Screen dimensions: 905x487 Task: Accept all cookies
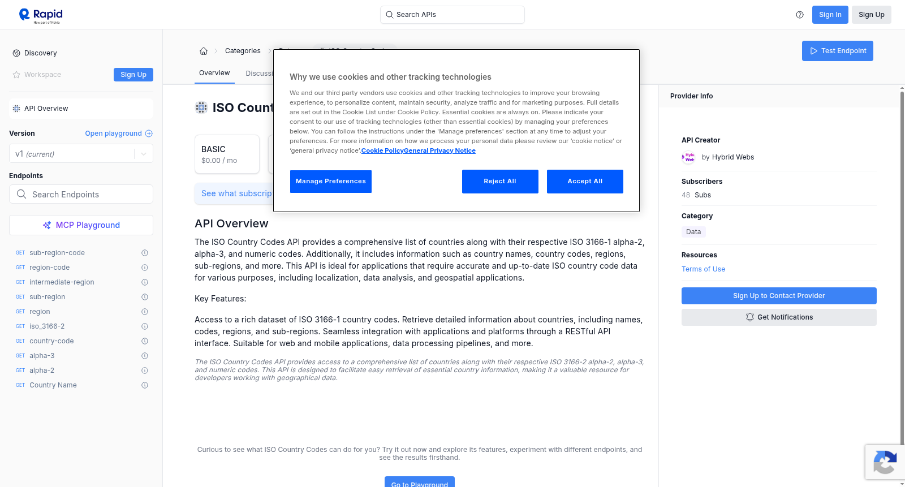point(585,182)
